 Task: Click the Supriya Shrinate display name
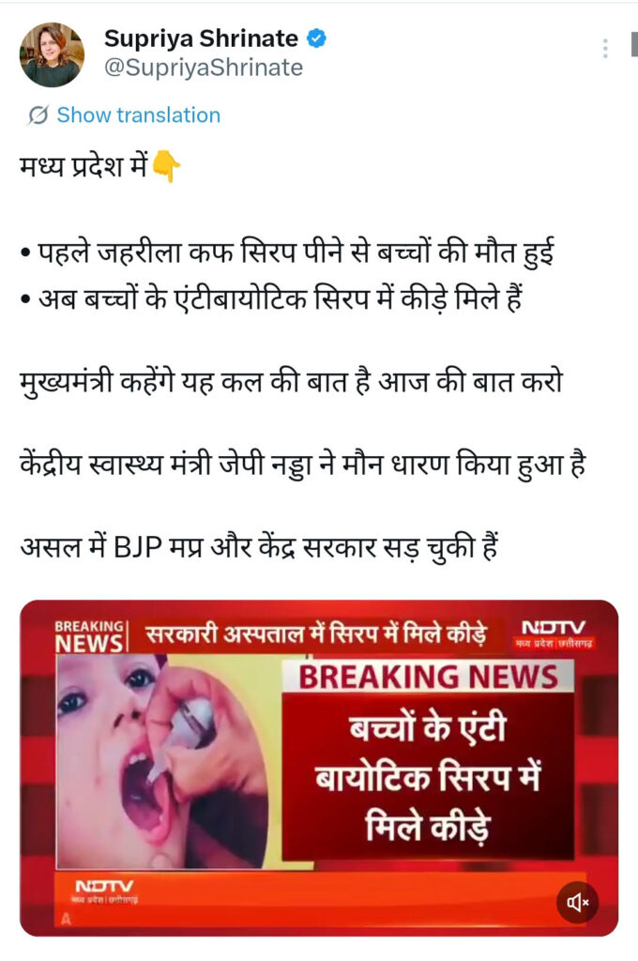pyautogui.click(x=201, y=38)
